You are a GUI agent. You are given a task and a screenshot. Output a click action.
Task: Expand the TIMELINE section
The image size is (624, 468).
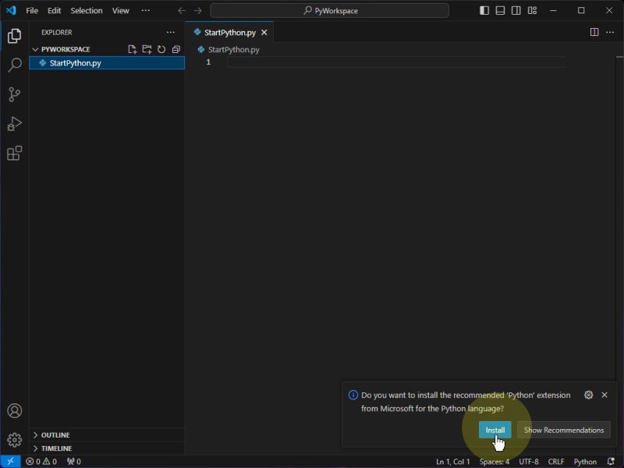56,448
